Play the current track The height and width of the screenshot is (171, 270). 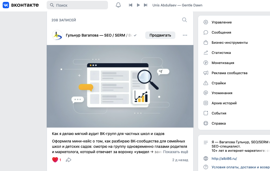pyautogui.click(x=138, y=5)
